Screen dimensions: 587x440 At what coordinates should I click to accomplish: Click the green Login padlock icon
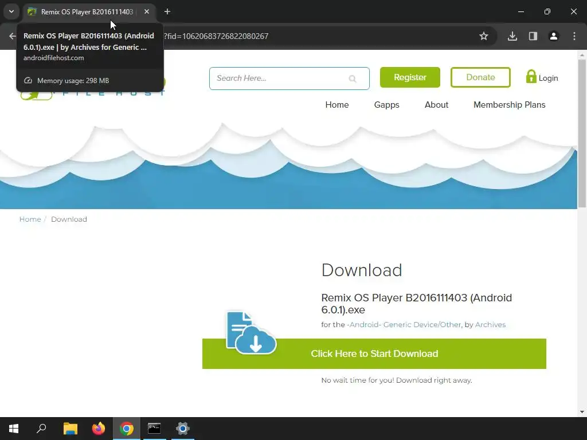click(531, 77)
